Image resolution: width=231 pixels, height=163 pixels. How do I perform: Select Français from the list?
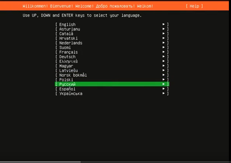[x=112, y=52]
